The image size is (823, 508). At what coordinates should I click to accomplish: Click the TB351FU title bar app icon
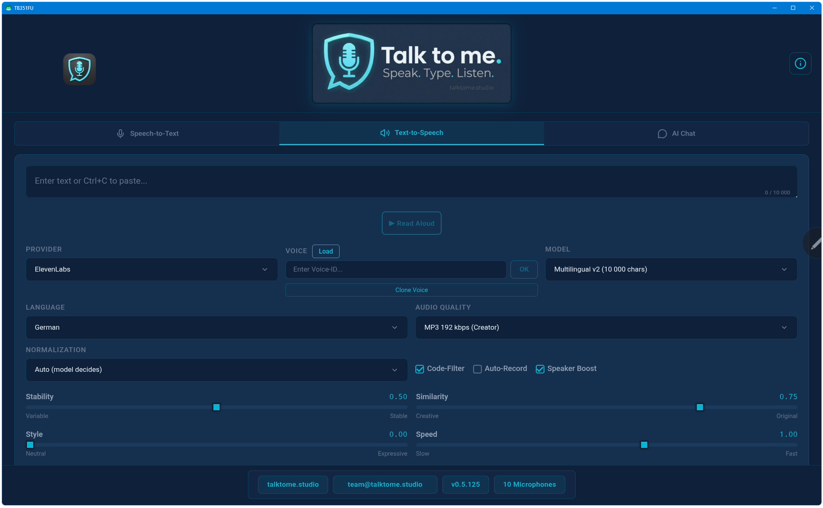click(9, 8)
